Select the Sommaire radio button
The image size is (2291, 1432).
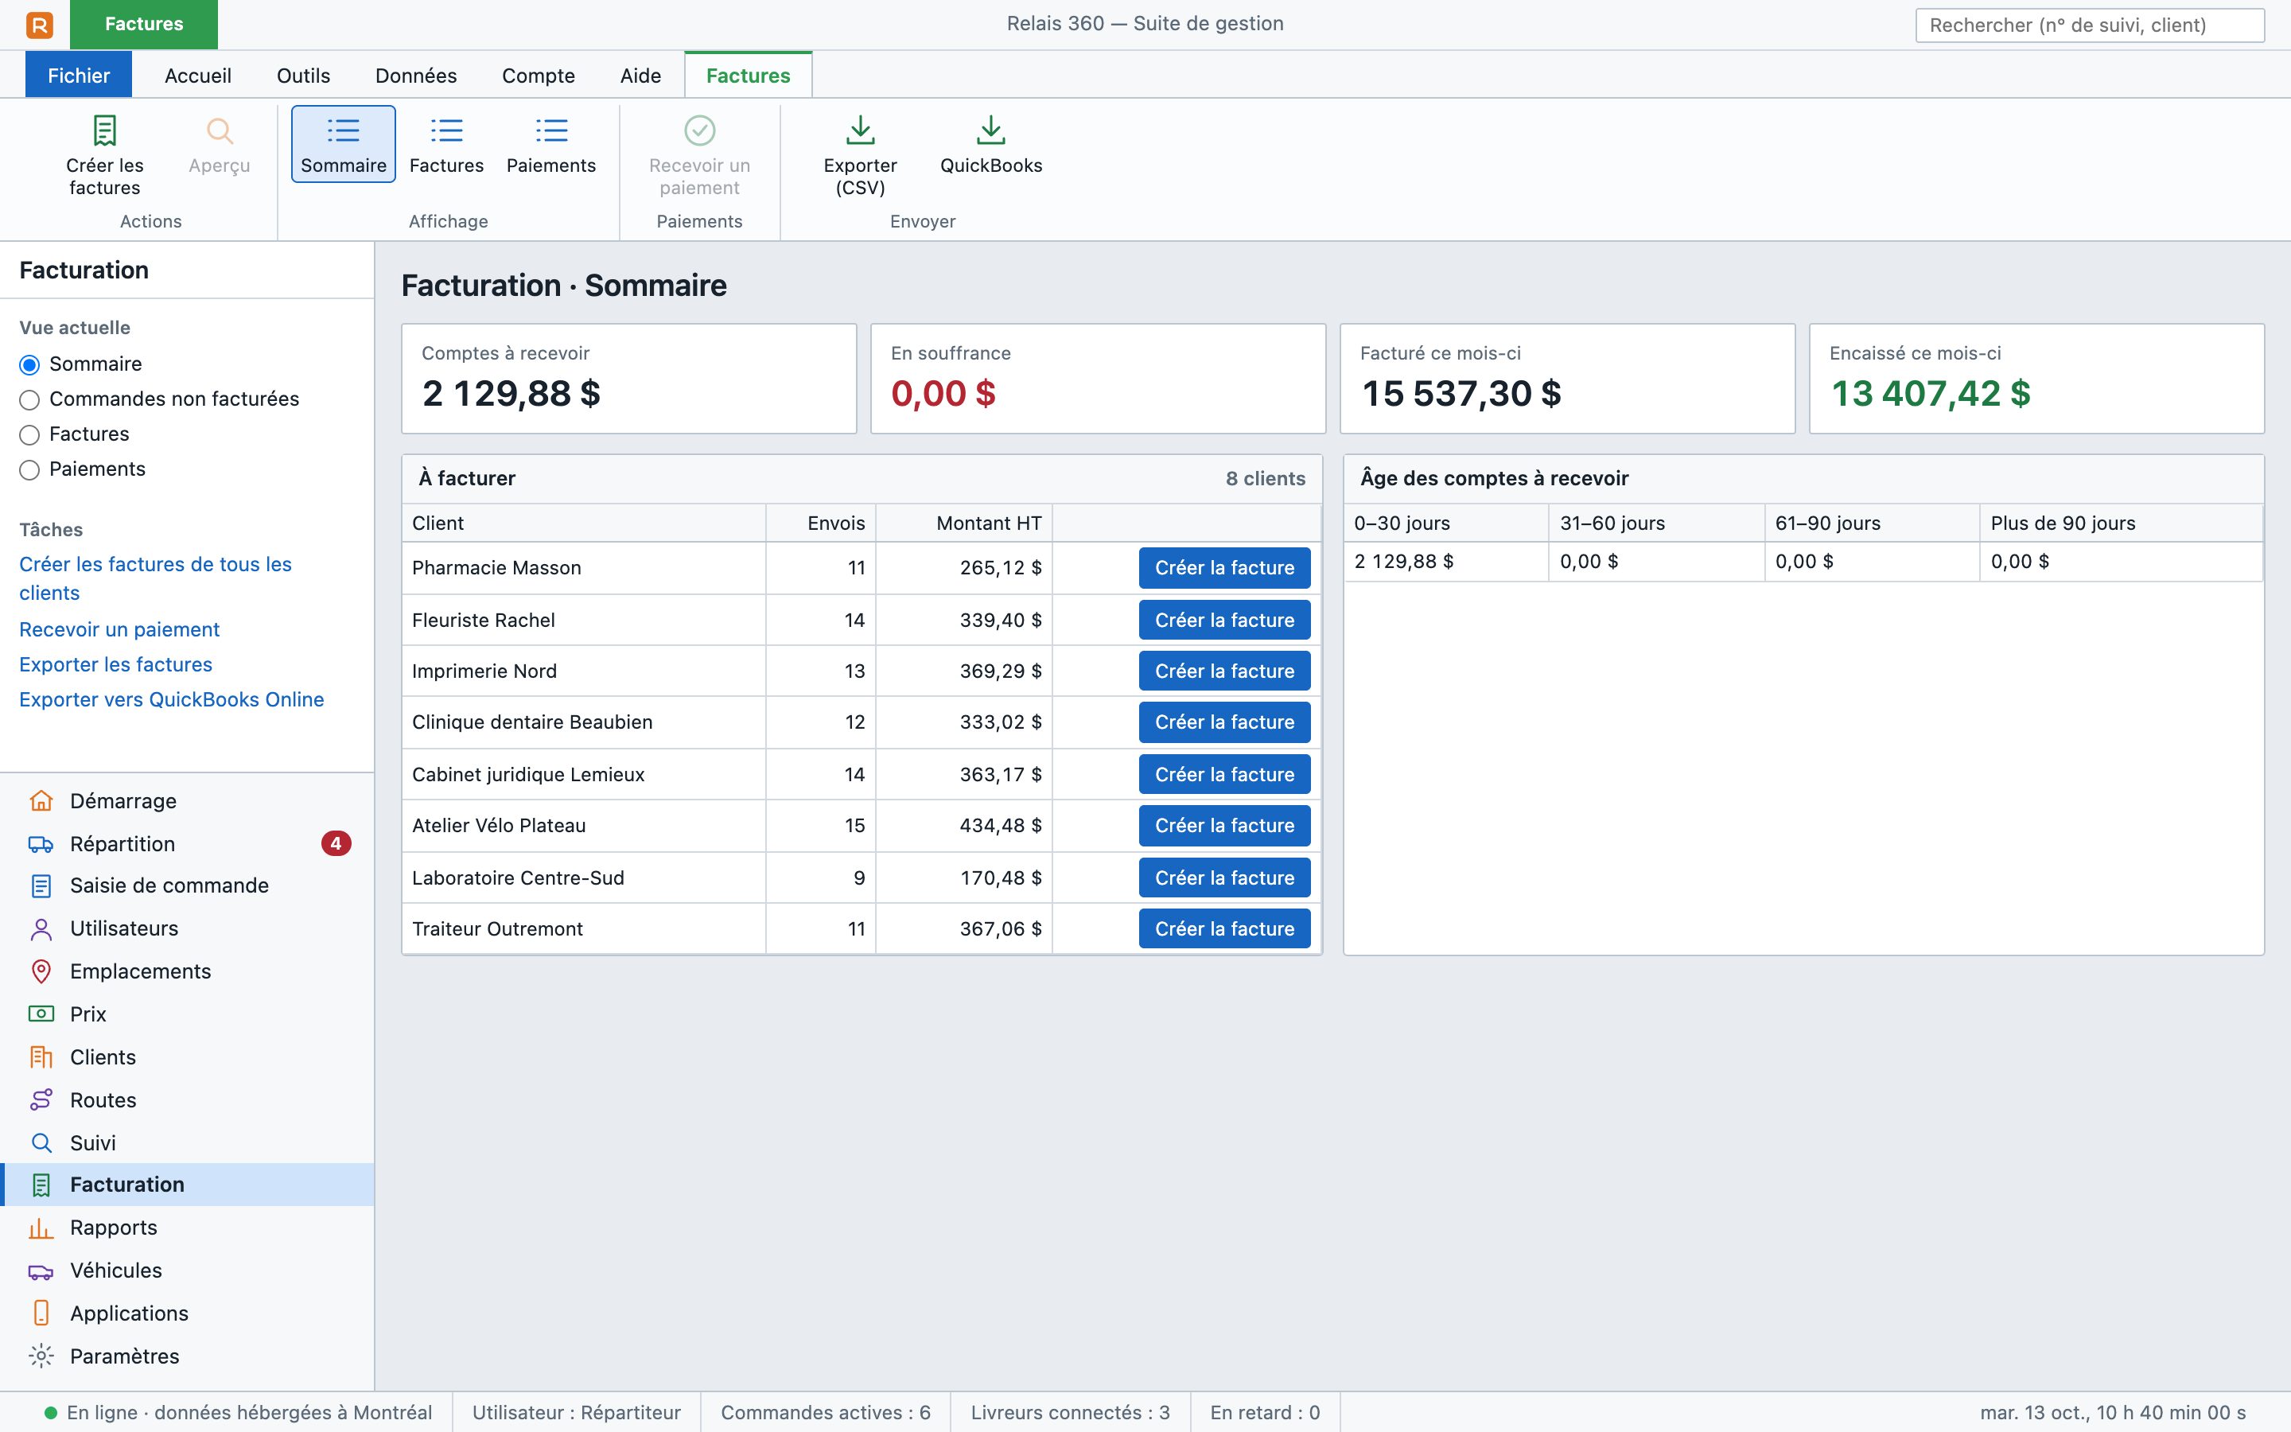[29, 364]
